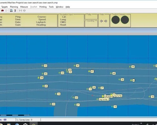Image resolution: width=157 pixels, height=125 pixels.
Task: Click the second greyed measure bracket icon
Action: tap(24, 11)
